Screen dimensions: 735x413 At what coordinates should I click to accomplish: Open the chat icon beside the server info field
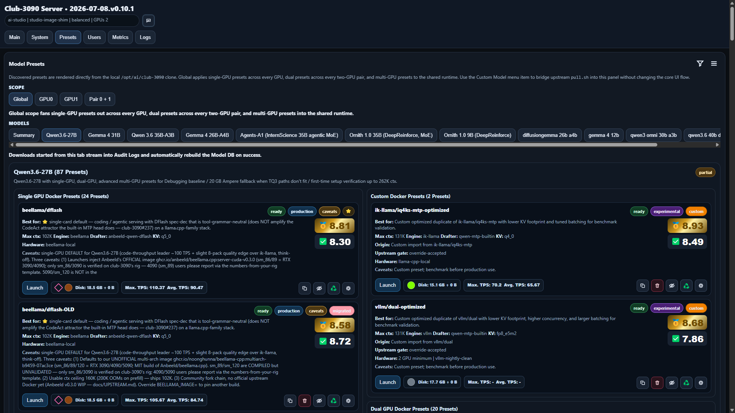[x=149, y=20]
